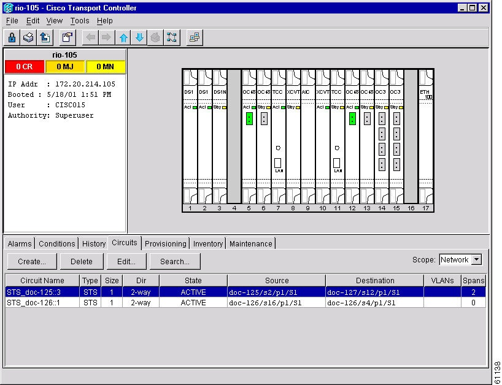The image size is (502, 385).
Task: Click the forward arrow toolbar icon
Action: (107, 38)
